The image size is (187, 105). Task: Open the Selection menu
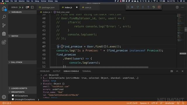coord(22,1)
